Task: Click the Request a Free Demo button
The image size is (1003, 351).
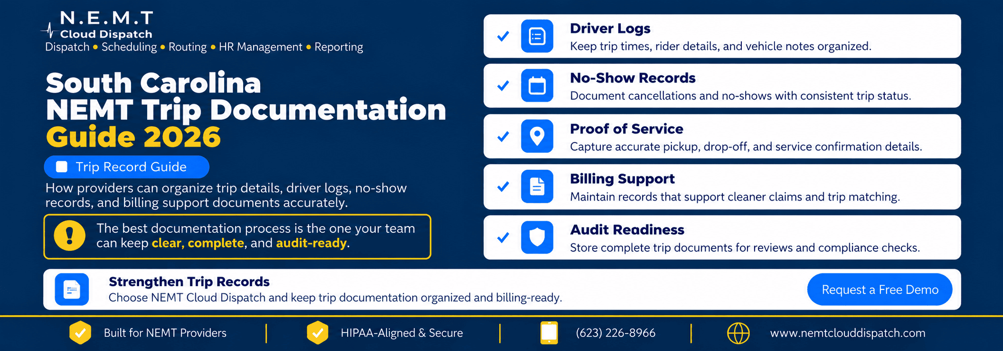Action: pos(880,290)
